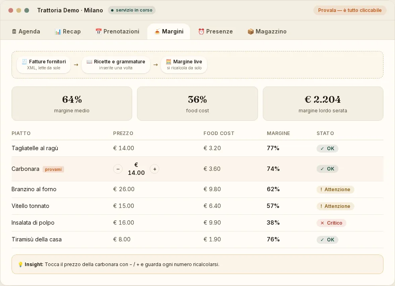Screen dimensions: 395x286
Task: Switch to the Magazzino tab
Action: (267, 31)
